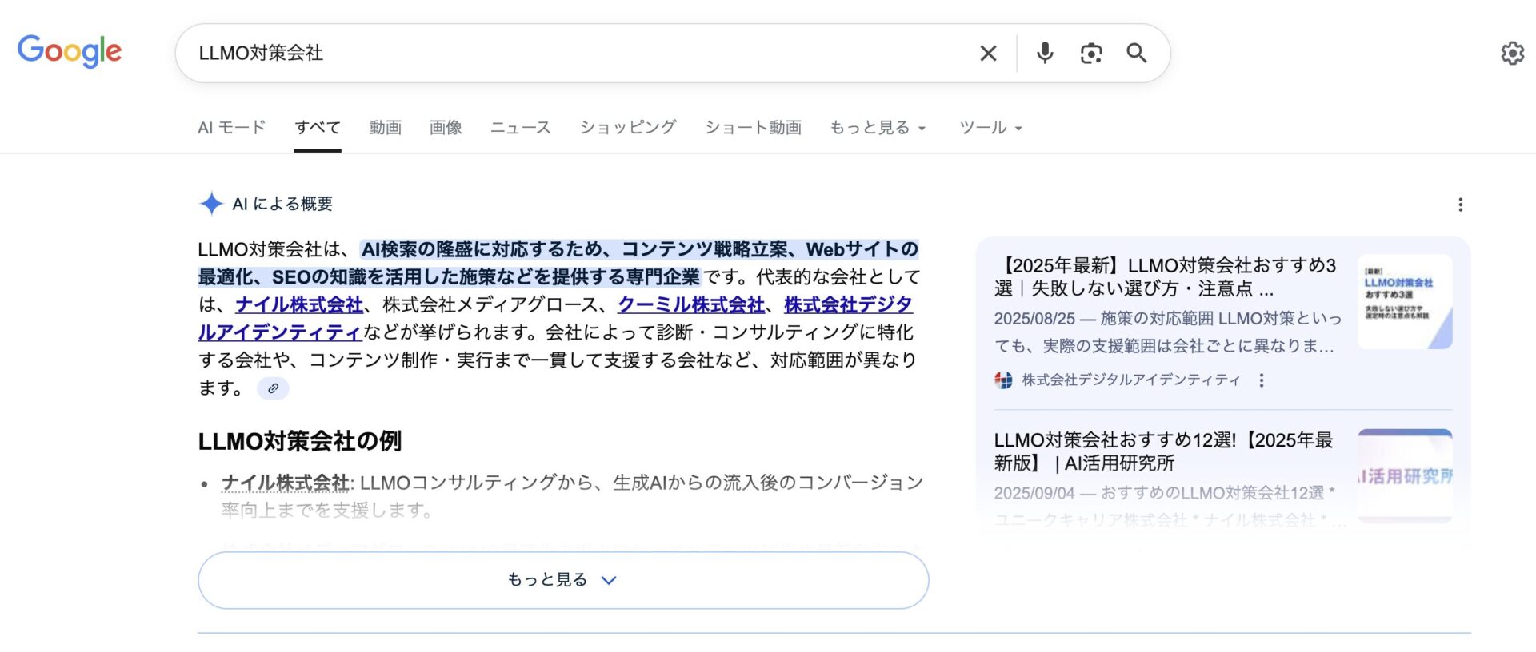Click the 2025/09/04 snippet text in second source
The image size is (1536, 652).
(1170, 507)
